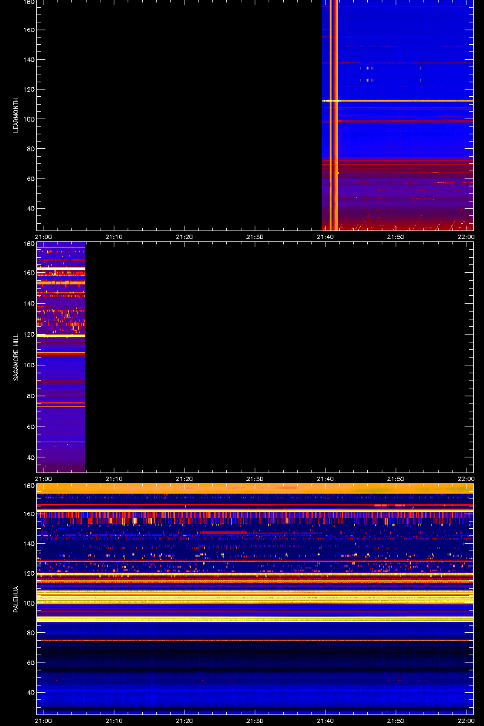This screenshot has width=484, height=726.
Task: Click the 100 frequency tick on Learmonth axis
Action: (29, 119)
